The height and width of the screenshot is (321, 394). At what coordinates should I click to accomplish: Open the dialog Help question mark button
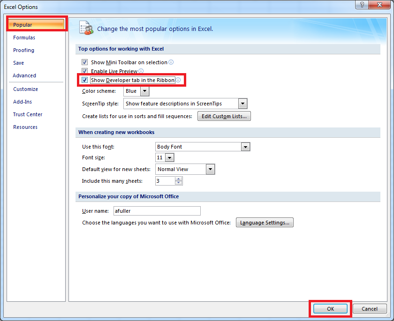362,5
